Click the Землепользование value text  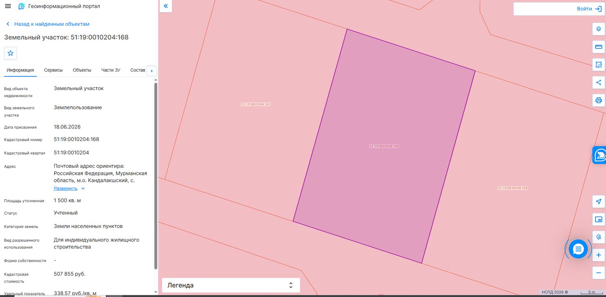[78, 107]
